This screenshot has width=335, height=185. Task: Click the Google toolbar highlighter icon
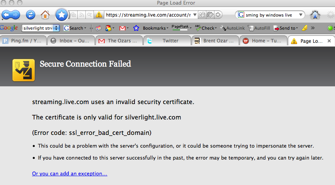point(304,28)
